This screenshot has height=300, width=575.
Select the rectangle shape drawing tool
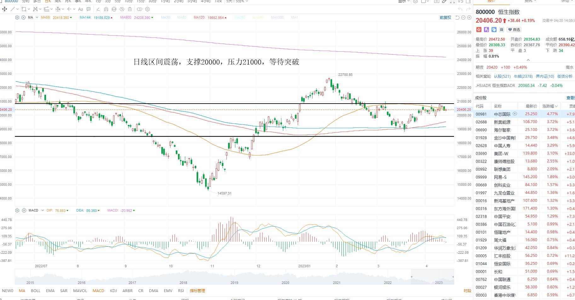[x=24, y=9]
